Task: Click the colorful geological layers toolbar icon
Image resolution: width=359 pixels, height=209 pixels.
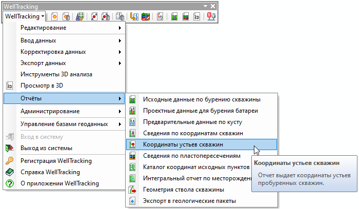Action: (146, 16)
